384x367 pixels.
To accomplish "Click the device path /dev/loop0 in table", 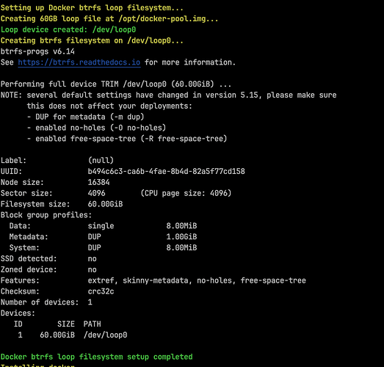I will point(105,335).
